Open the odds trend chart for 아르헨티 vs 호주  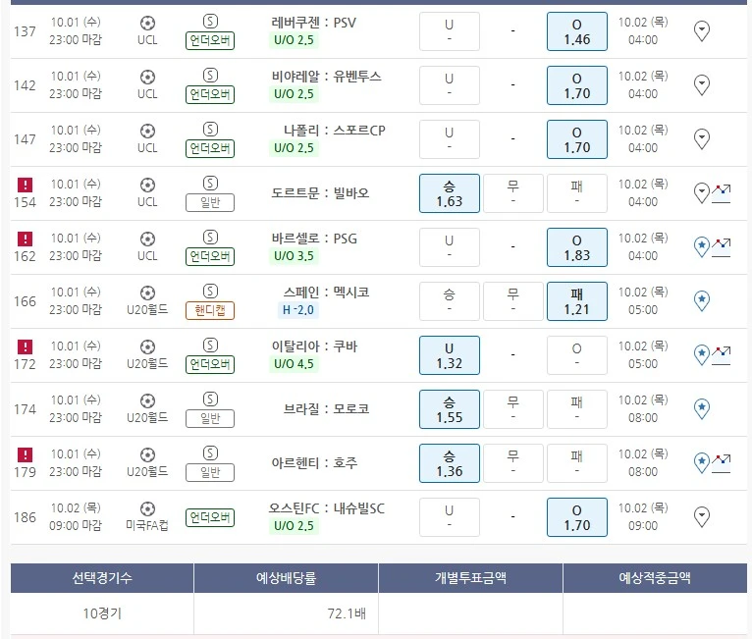tap(723, 461)
